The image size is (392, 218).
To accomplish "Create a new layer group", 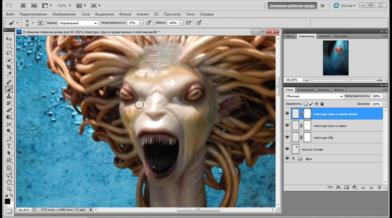I will click(363, 187).
